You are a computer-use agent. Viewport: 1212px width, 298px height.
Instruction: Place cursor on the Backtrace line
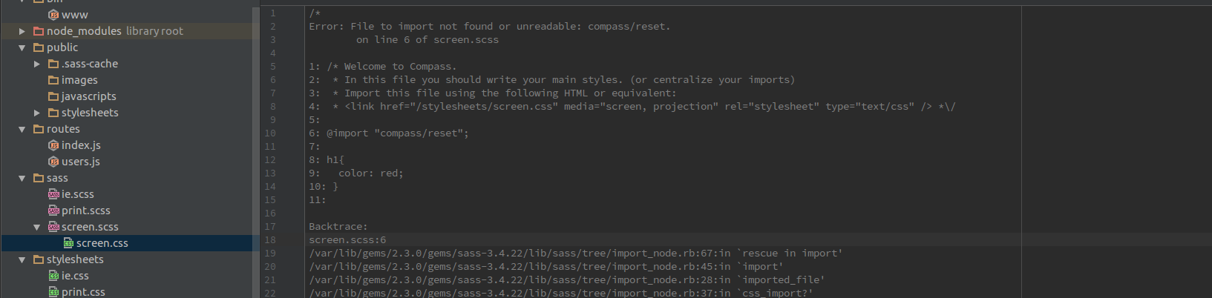pyautogui.click(x=338, y=227)
